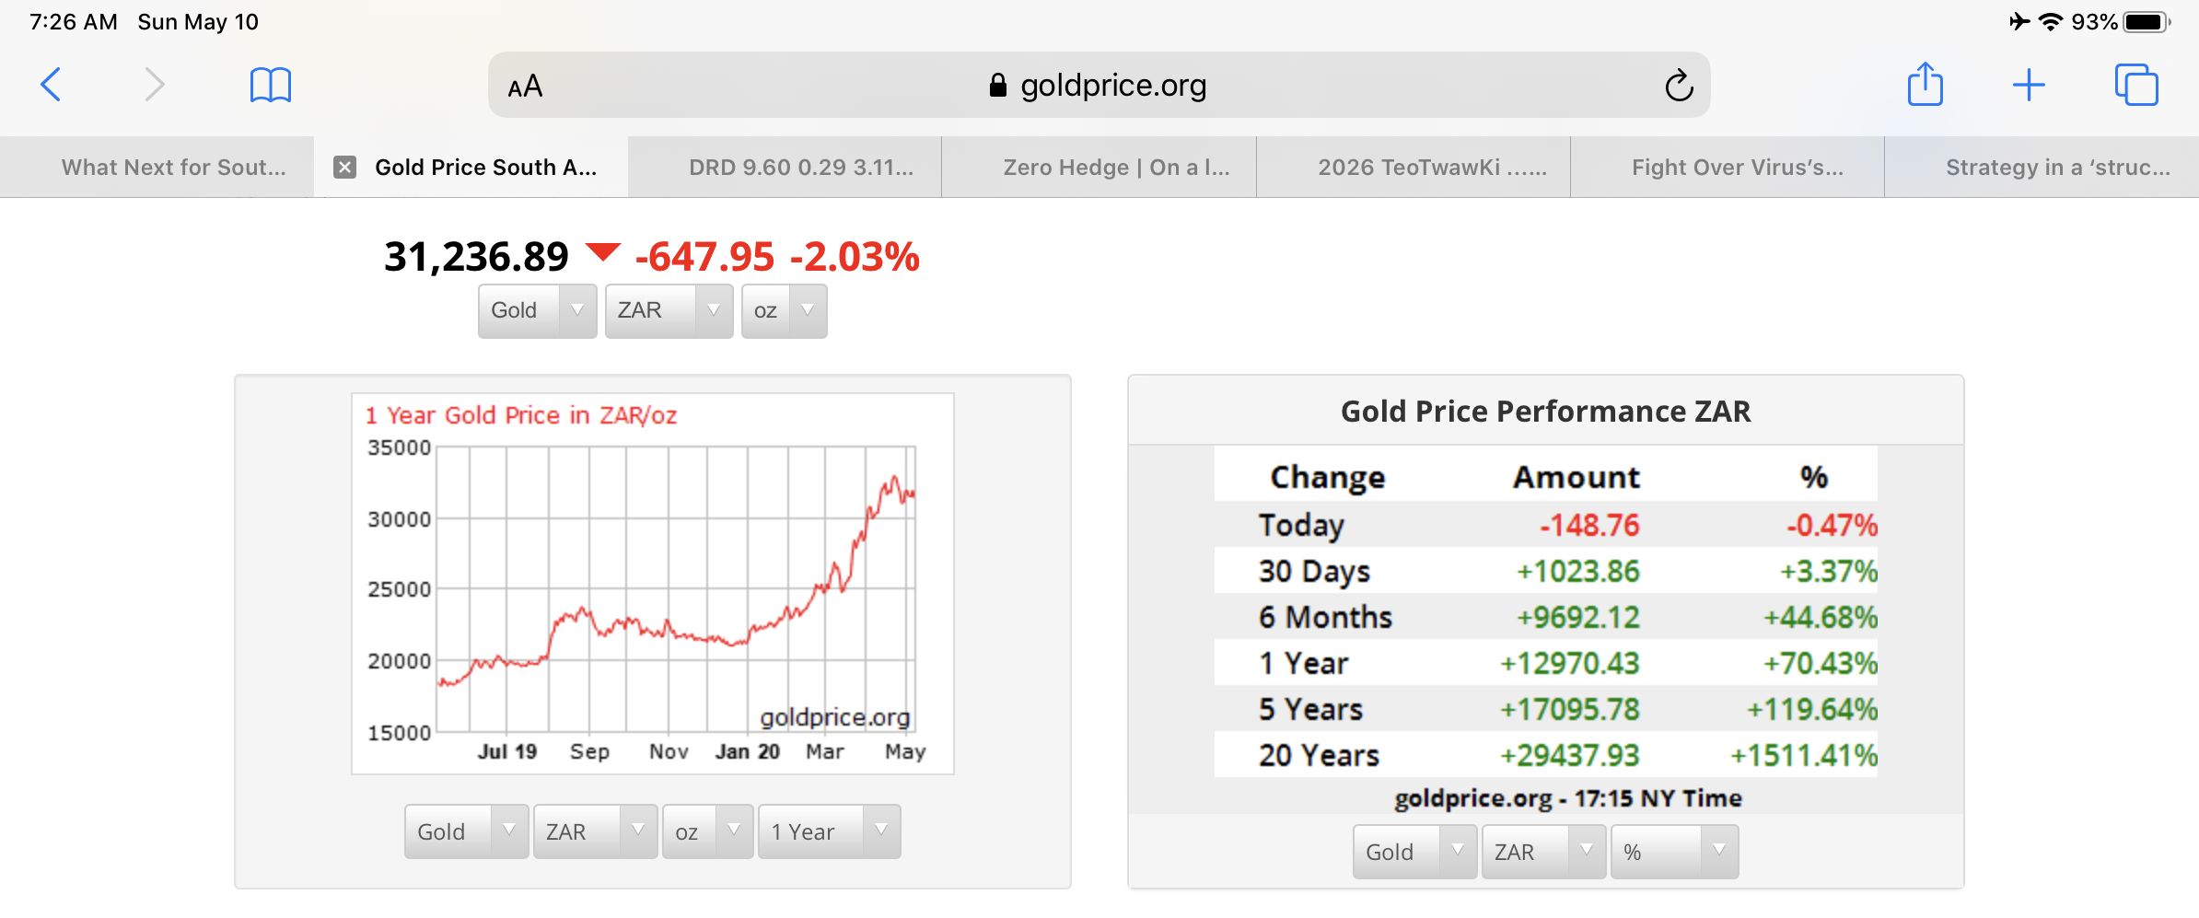Image resolution: width=2199 pixels, height=918 pixels.
Task: Open the ZAR dropdown below the chart
Action: tap(595, 831)
